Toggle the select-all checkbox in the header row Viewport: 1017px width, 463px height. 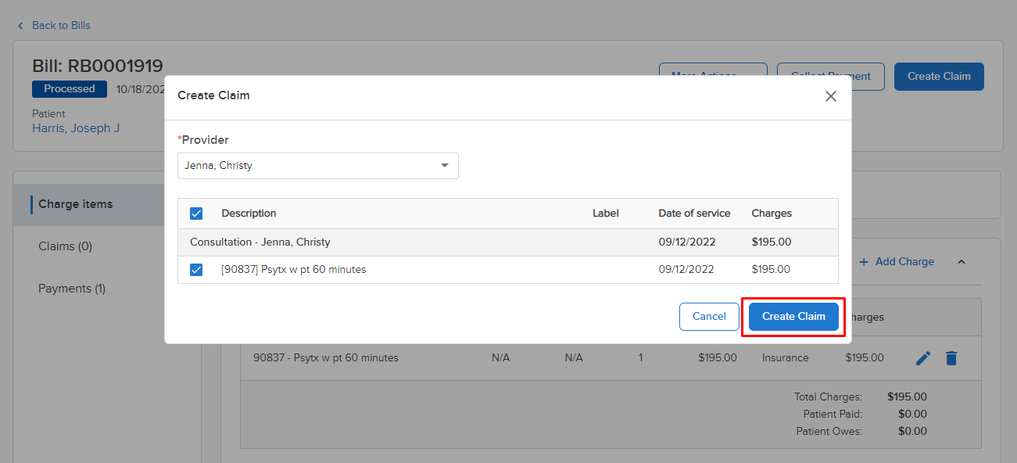196,214
